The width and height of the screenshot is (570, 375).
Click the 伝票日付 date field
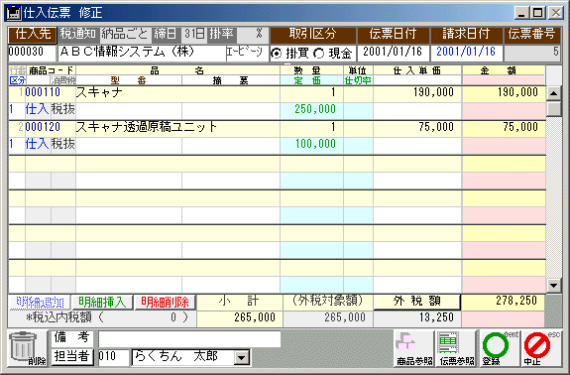[393, 53]
